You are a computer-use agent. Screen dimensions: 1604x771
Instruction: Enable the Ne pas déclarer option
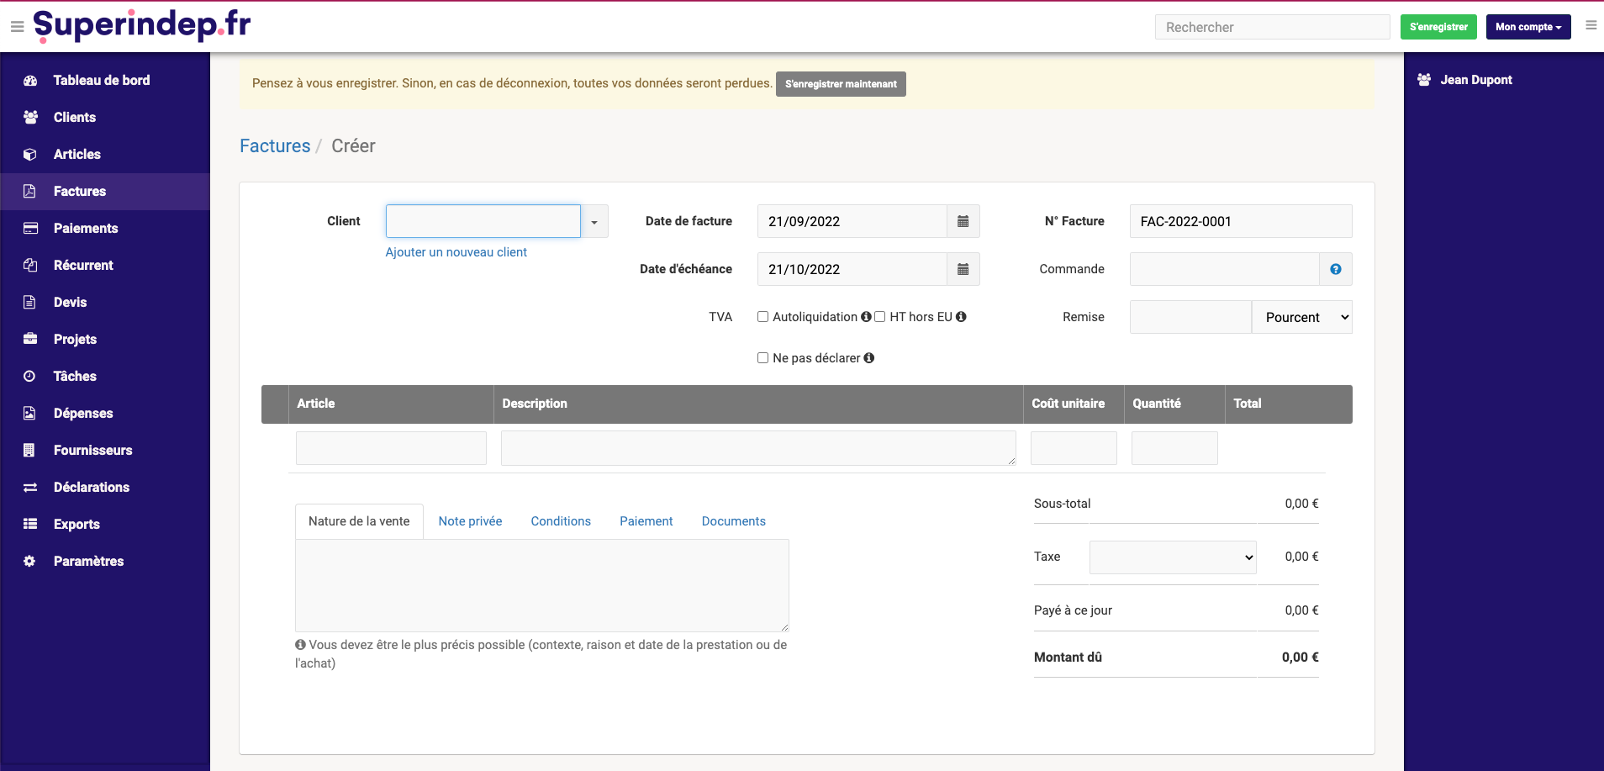[x=762, y=357]
